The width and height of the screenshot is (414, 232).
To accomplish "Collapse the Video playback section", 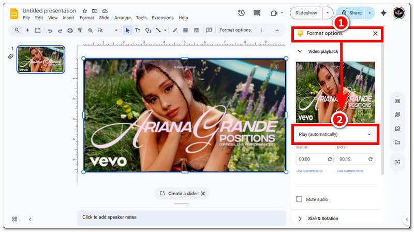I will [300, 52].
